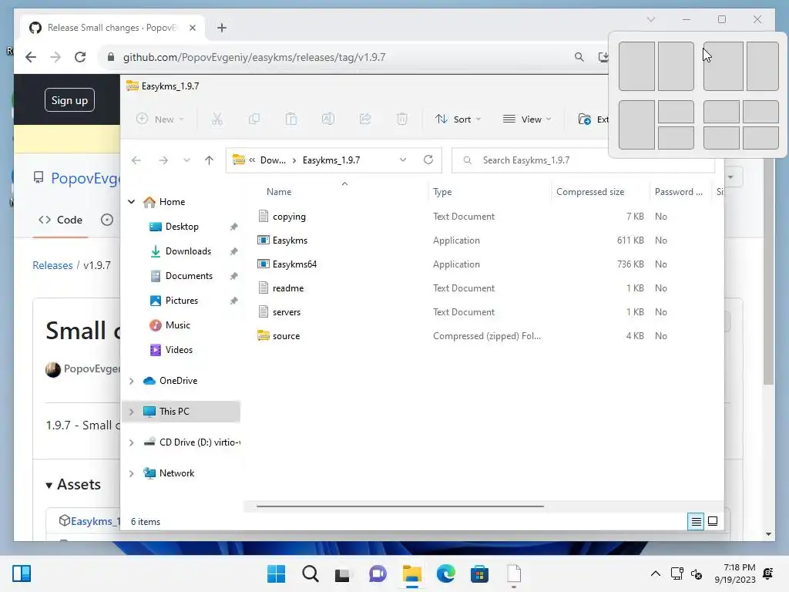Select the readme text document
Screen dimensions: 789x592
coord(288,288)
